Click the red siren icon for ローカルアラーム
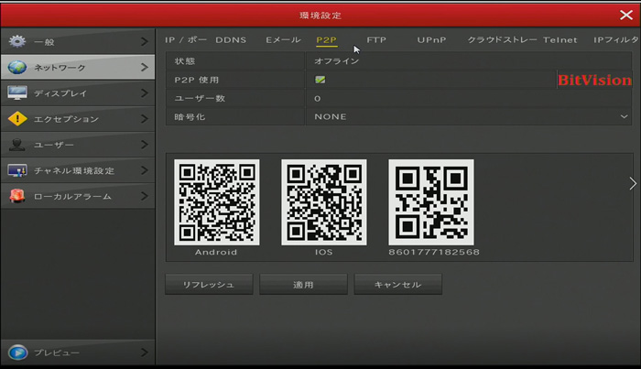 [17, 196]
